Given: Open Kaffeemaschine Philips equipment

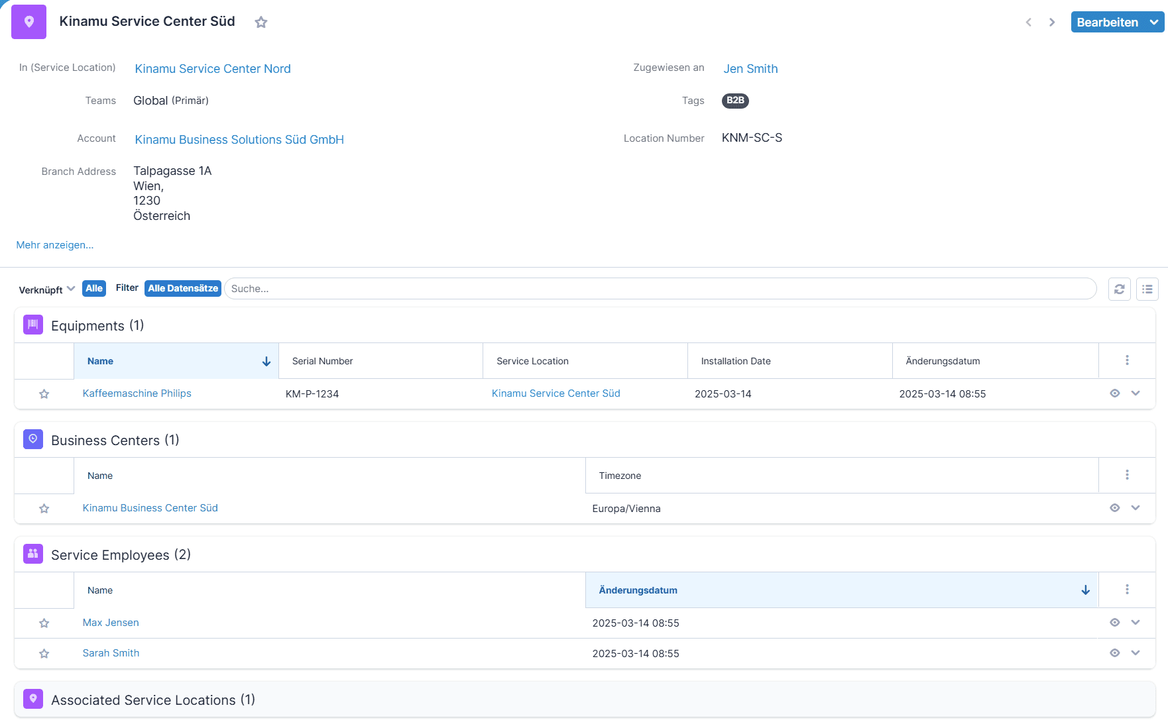Looking at the screenshot, I should coord(137,393).
